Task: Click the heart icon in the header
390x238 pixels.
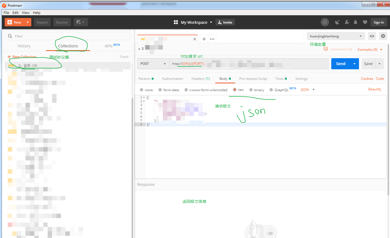Action: pyautogui.click(x=365, y=22)
